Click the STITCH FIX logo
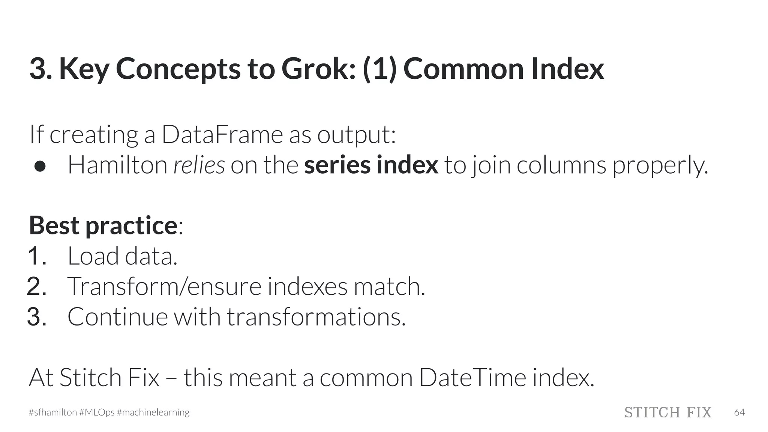Image resolution: width=768 pixels, height=432 pixels. point(667,412)
